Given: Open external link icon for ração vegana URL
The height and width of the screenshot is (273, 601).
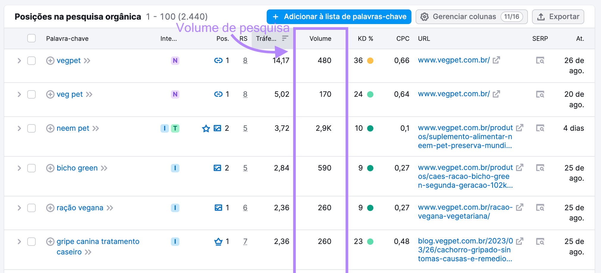Looking at the screenshot, I should (x=519, y=207).
